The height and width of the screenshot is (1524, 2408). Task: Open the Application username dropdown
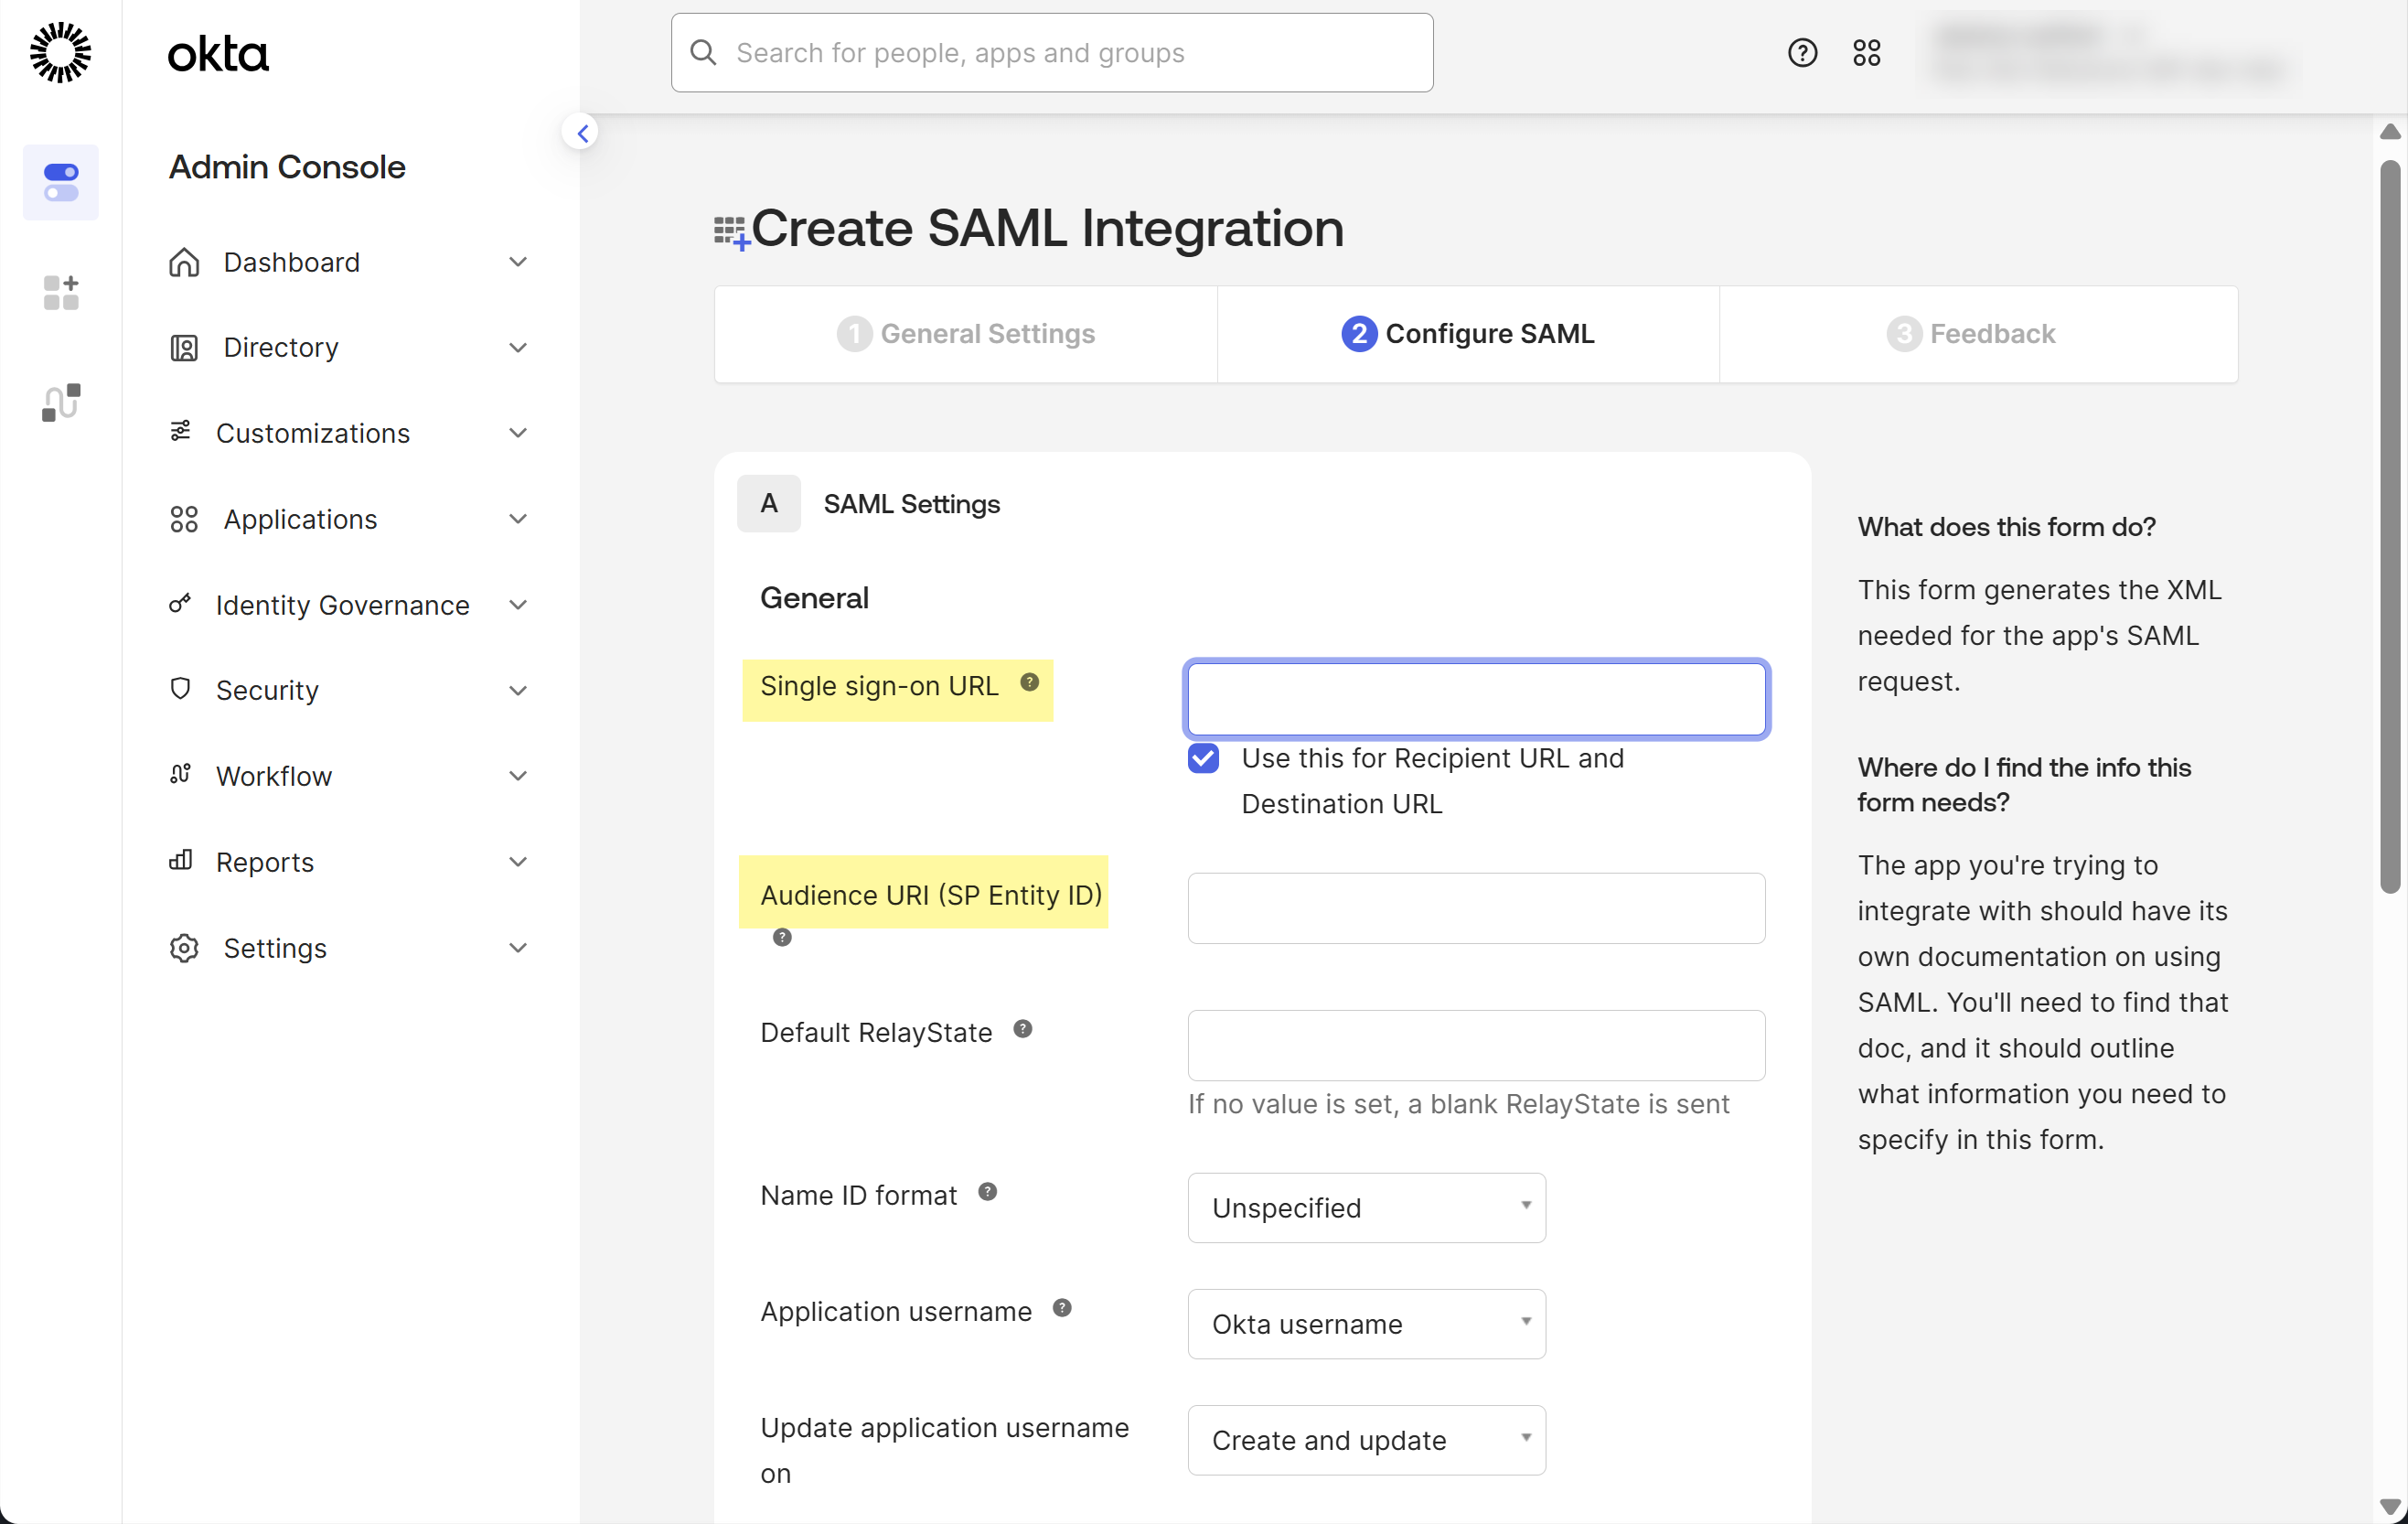[x=1365, y=1324]
